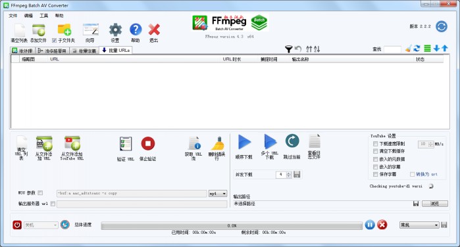Image resolution: width=460 pixels, height=247 pixels.
Task: Click the blue question mark help icon
Action: tap(136, 30)
